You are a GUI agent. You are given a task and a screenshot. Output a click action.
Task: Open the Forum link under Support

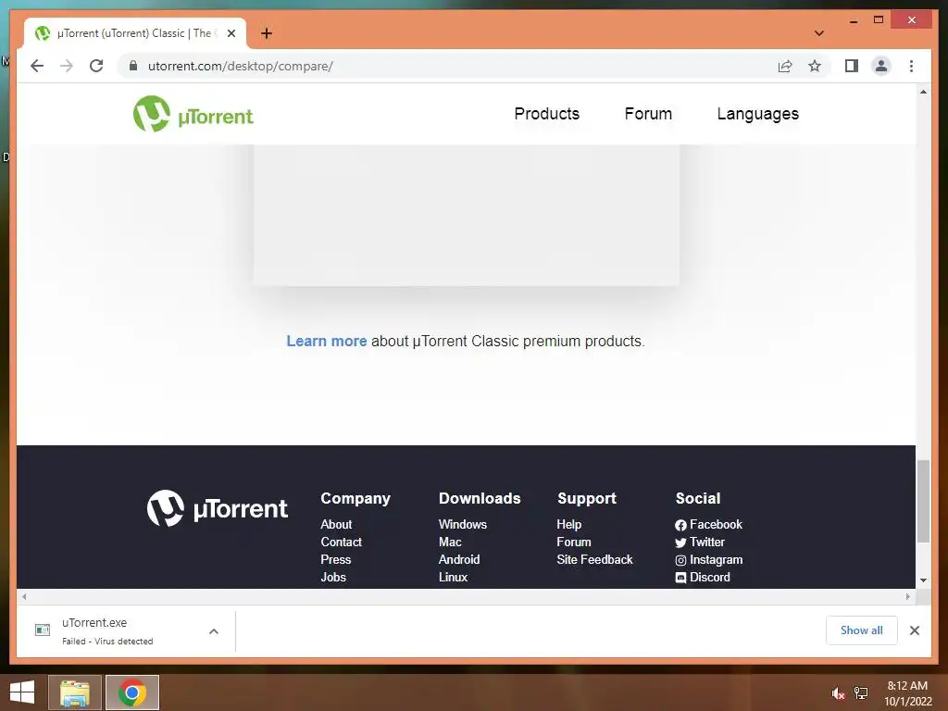pyautogui.click(x=574, y=542)
